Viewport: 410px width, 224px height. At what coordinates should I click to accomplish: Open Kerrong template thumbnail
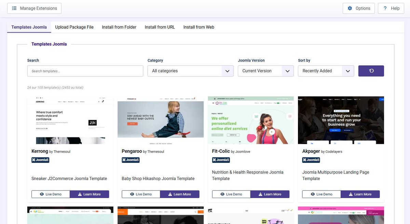[70, 120]
